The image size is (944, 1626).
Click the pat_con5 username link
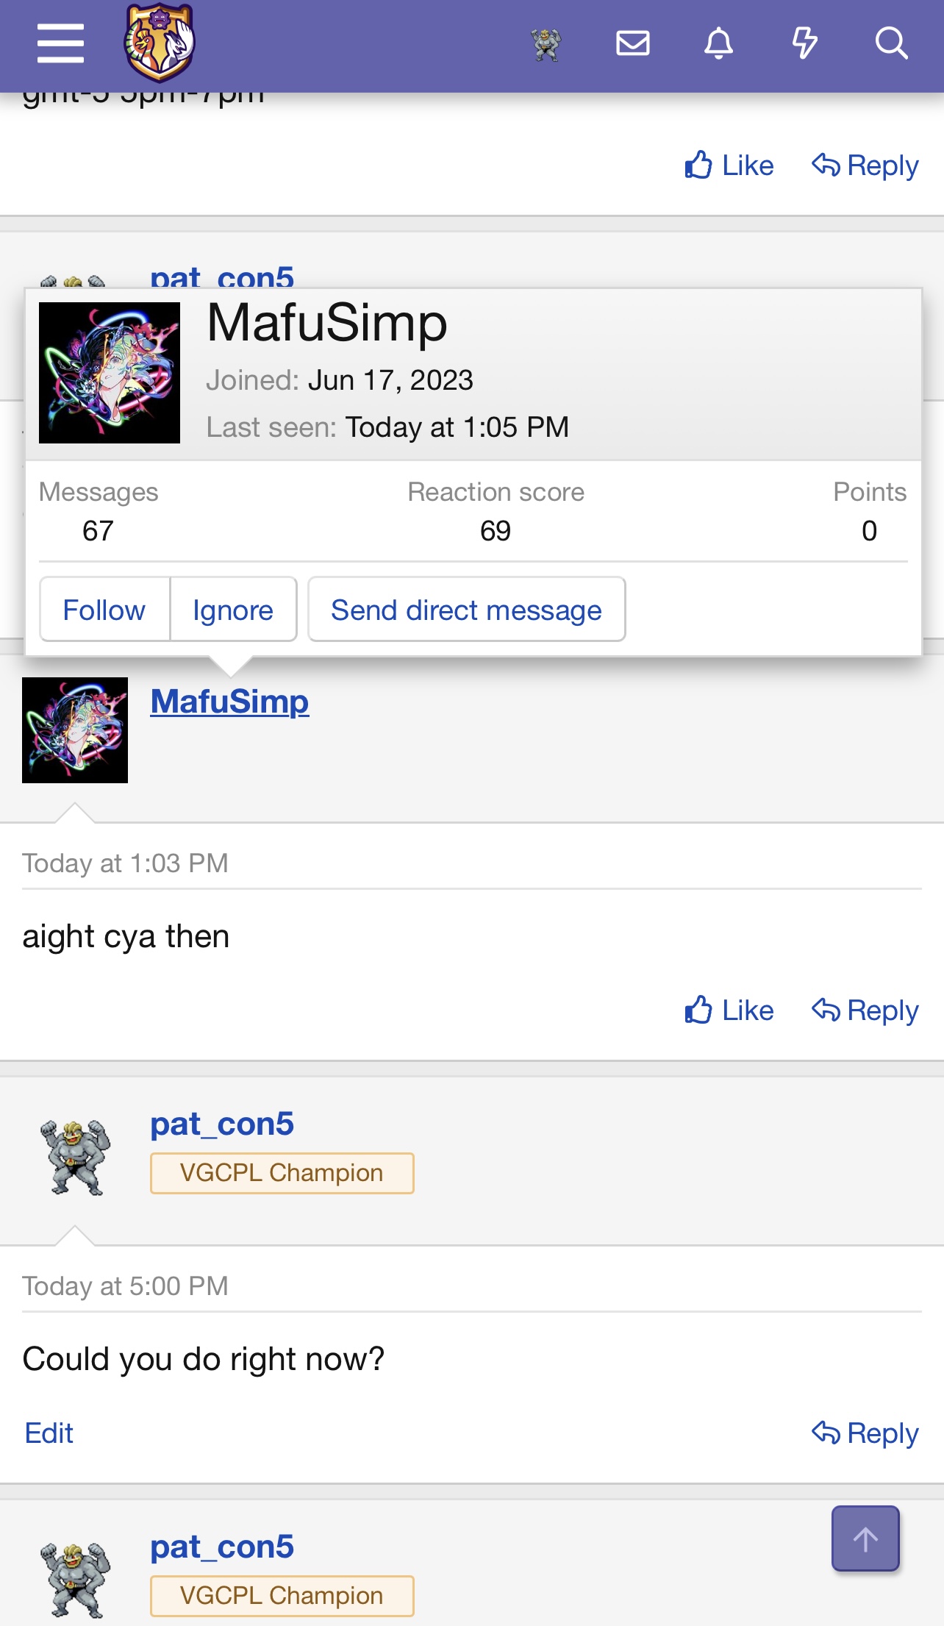(222, 1123)
